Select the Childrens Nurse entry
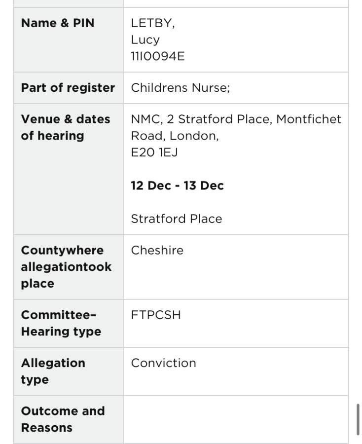 click(x=181, y=88)
